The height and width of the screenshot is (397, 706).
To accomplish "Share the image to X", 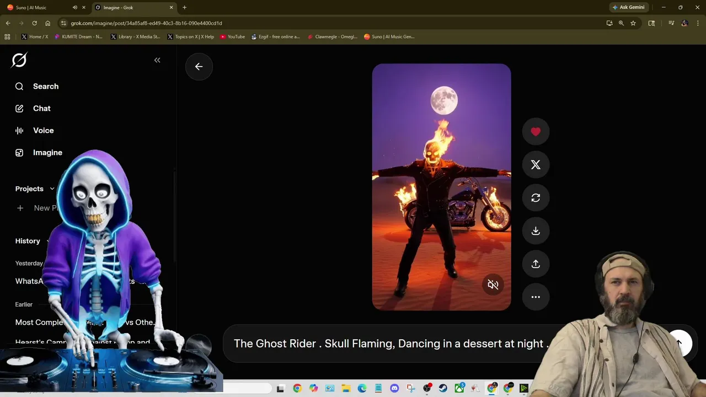I will (536, 164).
